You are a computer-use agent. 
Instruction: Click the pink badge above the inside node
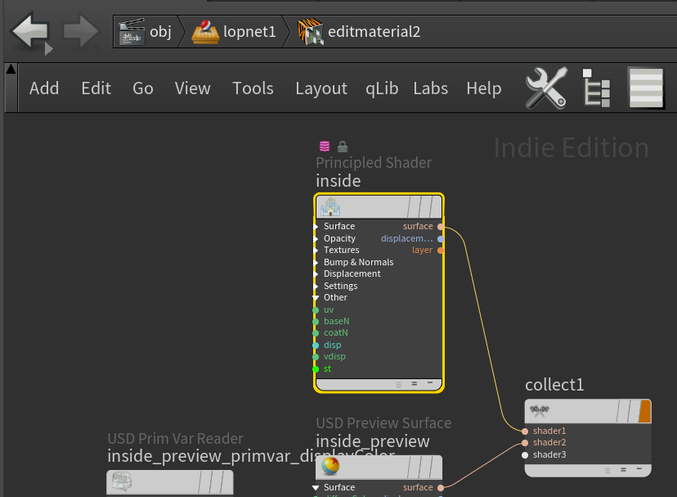point(325,147)
